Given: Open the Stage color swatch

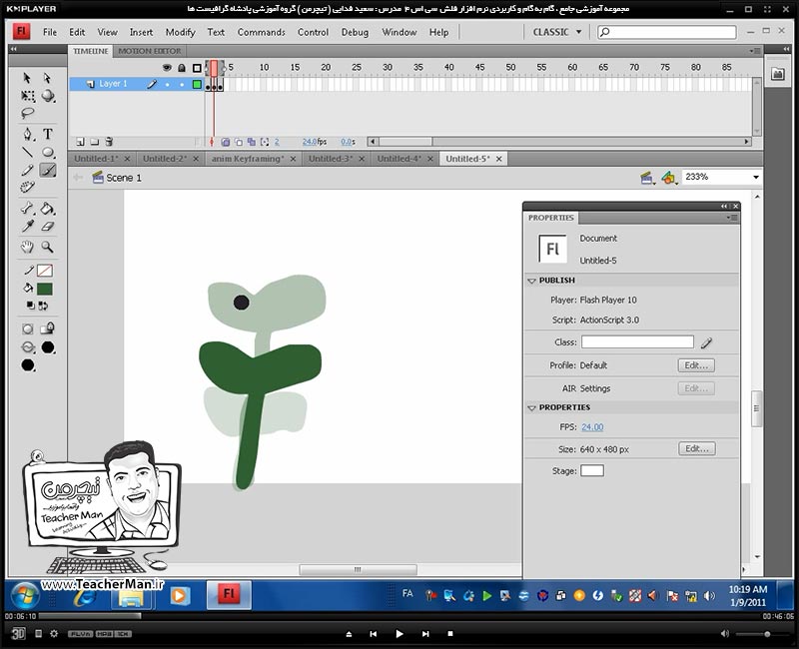Looking at the screenshot, I should pos(592,470).
